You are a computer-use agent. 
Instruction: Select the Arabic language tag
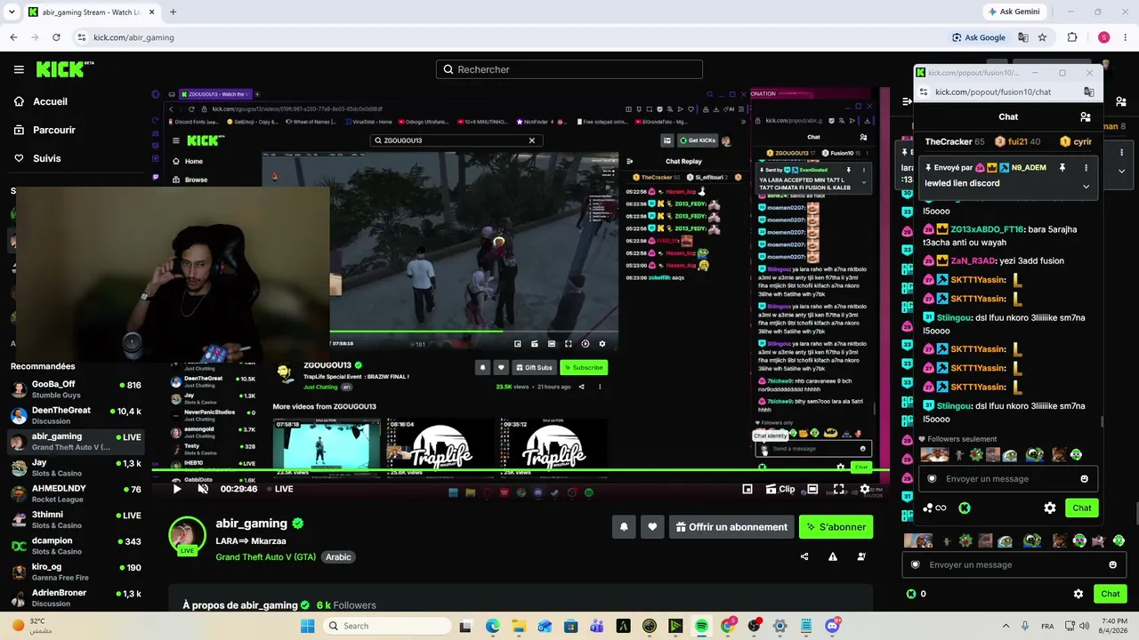(338, 557)
